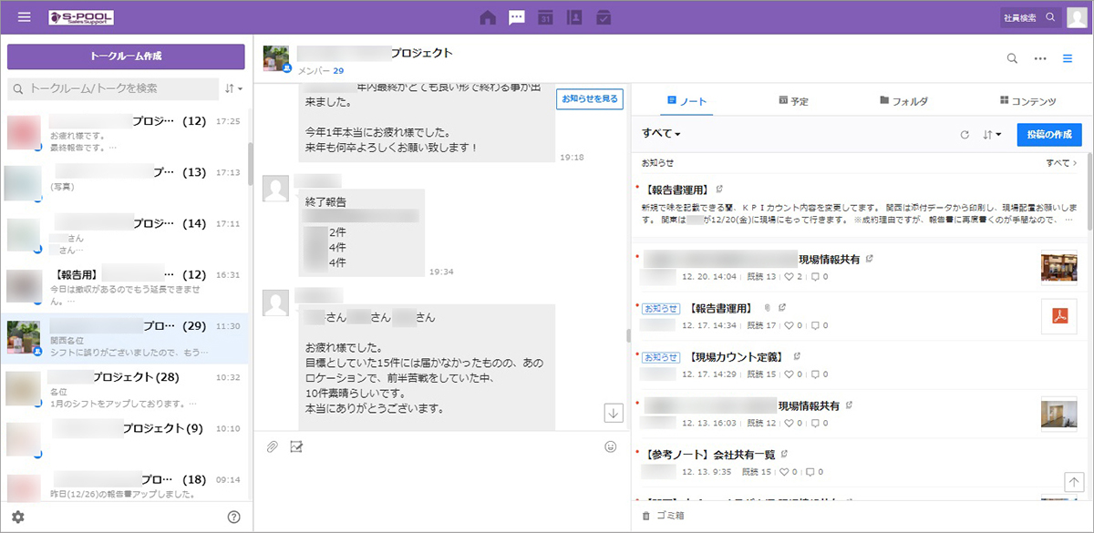Switch to the フォルダ tab
Viewport: 1094px width, 533px height.
coord(903,100)
